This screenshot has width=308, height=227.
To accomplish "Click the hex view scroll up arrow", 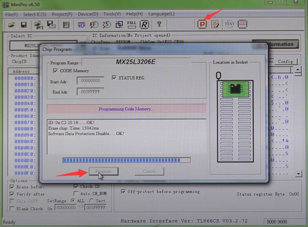I will tap(298, 70).
